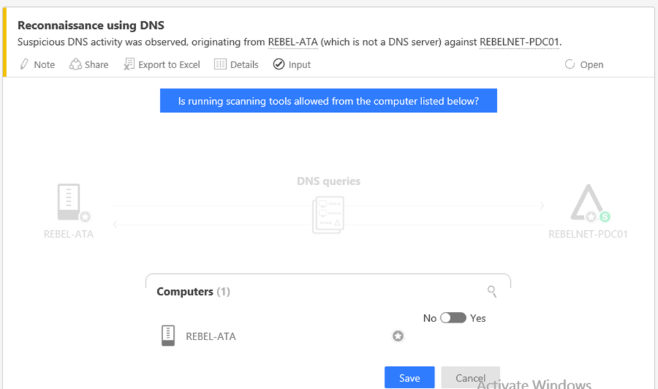The image size is (658, 389).
Task: Click the Note pencil icon
Action: pos(25,64)
